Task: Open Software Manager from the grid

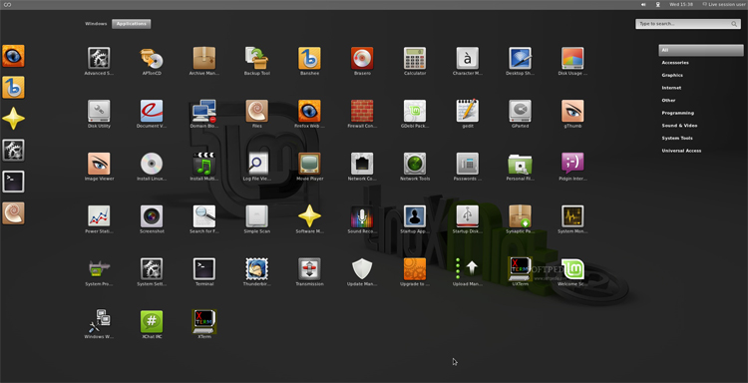Action: coord(309,216)
